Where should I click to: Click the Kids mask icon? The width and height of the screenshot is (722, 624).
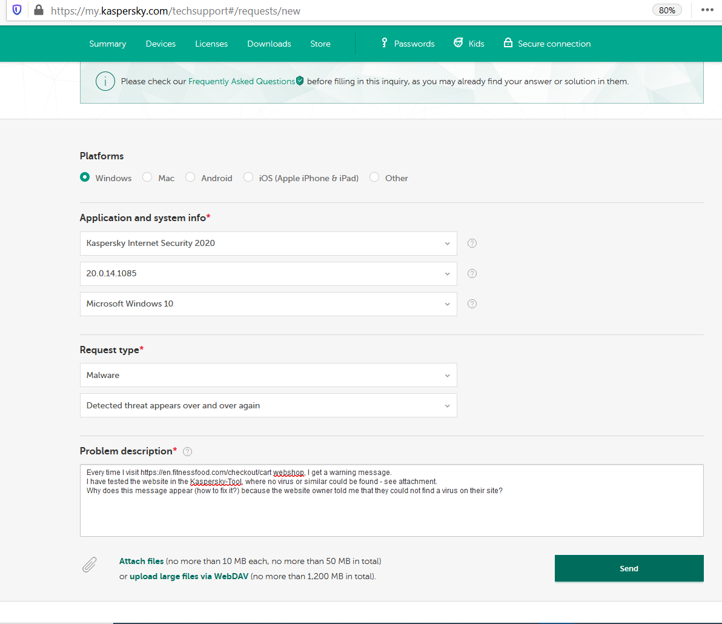(458, 43)
